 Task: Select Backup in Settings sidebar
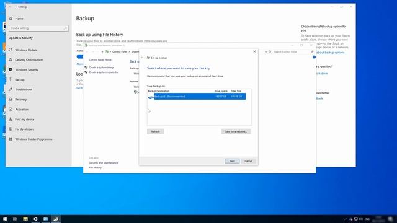(x=20, y=80)
